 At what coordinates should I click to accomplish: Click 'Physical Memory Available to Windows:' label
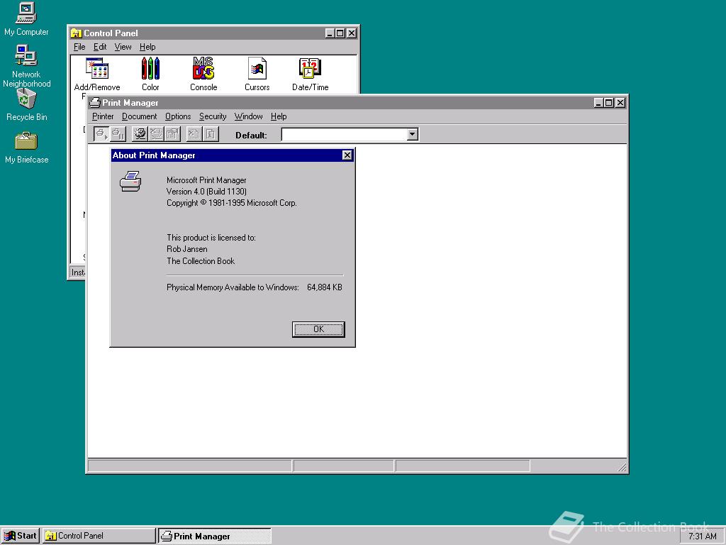tap(233, 287)
